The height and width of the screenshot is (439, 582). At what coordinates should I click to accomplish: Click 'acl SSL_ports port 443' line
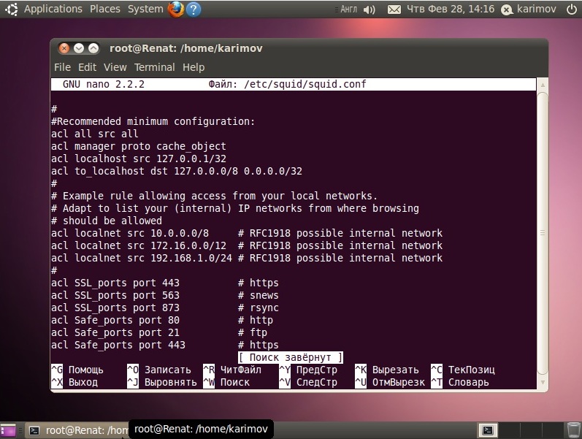(165, 283)
